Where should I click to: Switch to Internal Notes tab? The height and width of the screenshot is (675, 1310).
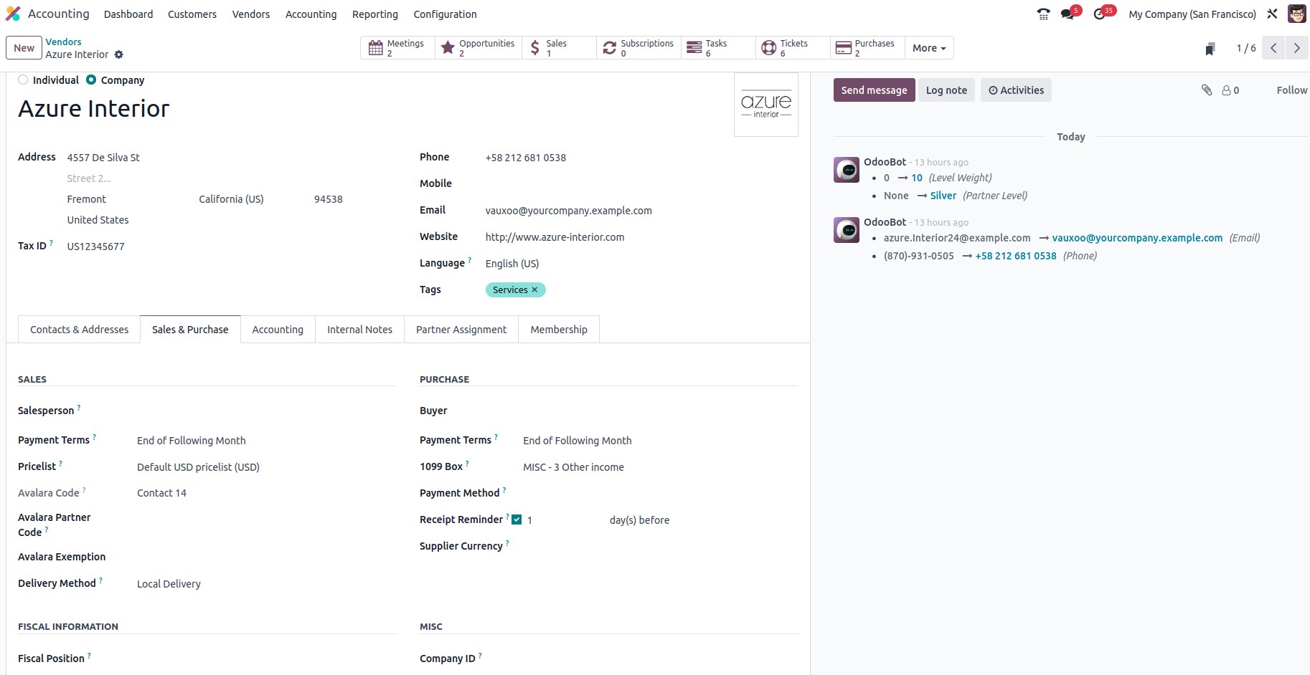click(x=359, y=330)
